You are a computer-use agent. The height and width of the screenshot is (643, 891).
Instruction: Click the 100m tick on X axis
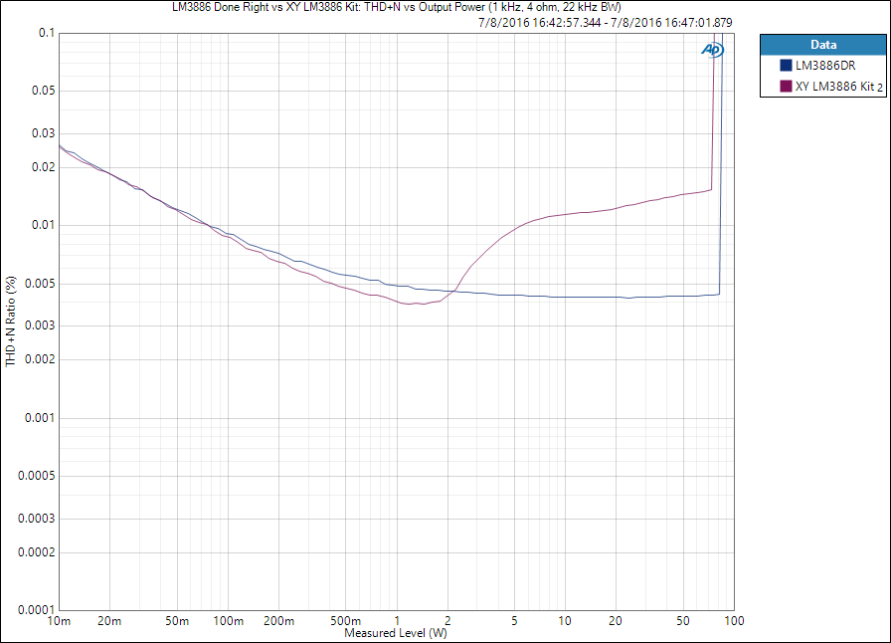[x=228, y=621]
